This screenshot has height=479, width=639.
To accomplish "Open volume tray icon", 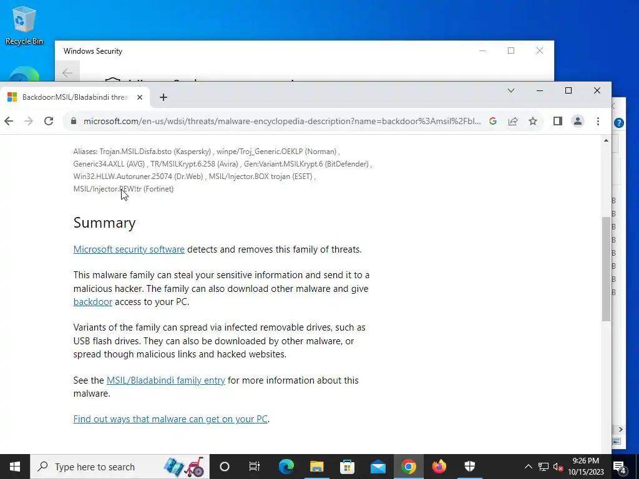I will (559, 467).
